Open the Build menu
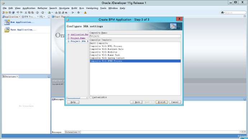 pos(74,8)
